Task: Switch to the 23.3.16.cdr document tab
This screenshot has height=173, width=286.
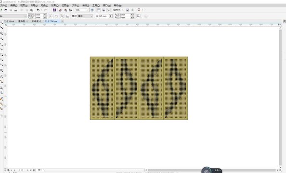Action: pyautogui.click(x=9, y=21)
